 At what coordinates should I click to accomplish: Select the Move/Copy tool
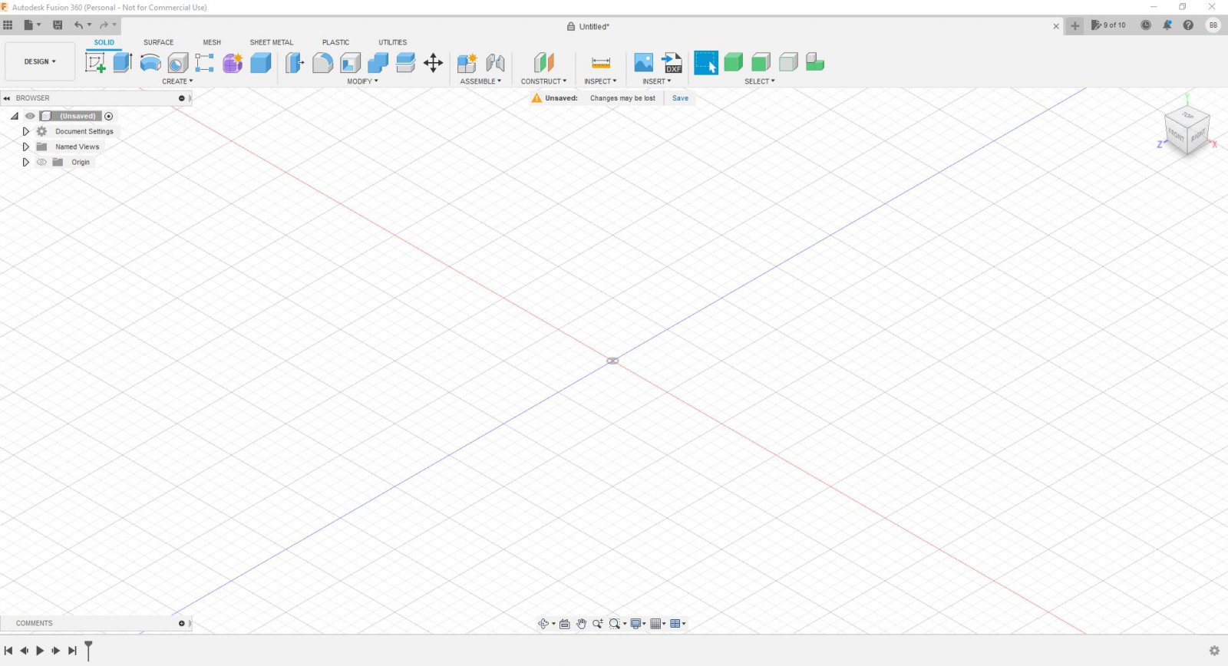coord(434,63)
